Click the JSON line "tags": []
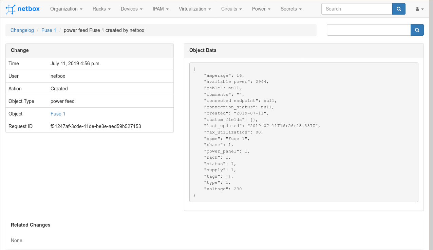The height and width of the screenshot is (250, 433). coord(219,176)
